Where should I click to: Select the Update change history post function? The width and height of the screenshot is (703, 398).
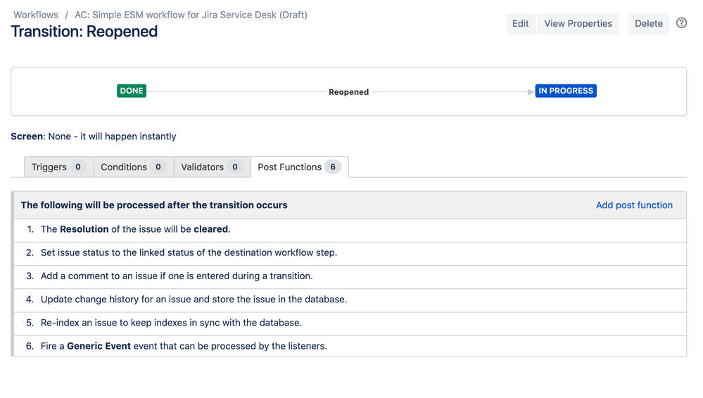tap(194, 300)
